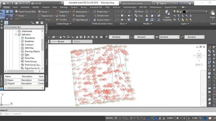
Task: Open Layer Properties manager
Action: pos(167,16)
